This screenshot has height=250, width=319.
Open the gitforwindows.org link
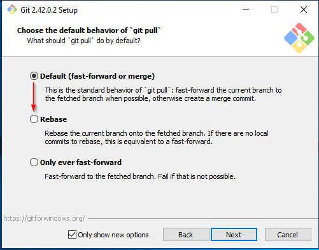(x=44, y=218)
